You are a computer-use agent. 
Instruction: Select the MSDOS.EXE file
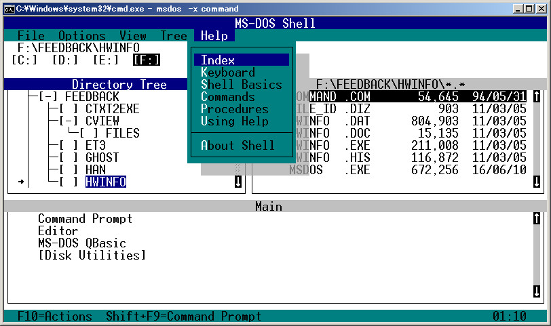point(408,170)
